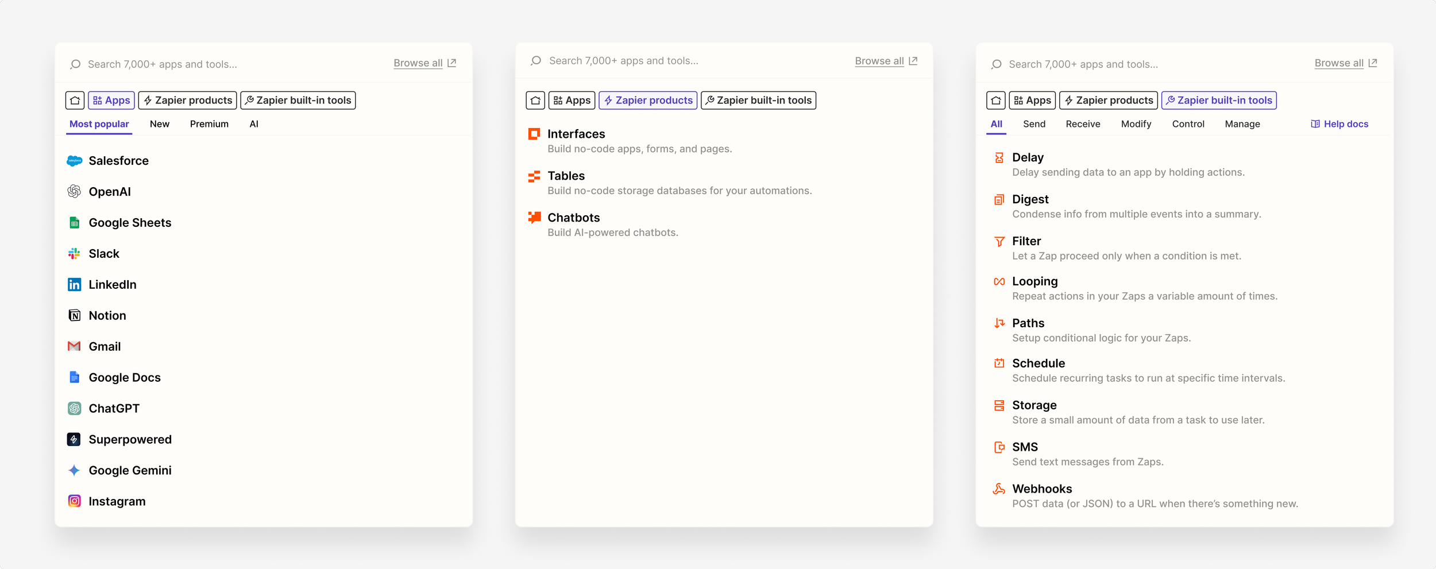The height and width of the screenshot is (569, 1436).
Task: Click the text 'Superpowered'
Action: coord(130,439)
